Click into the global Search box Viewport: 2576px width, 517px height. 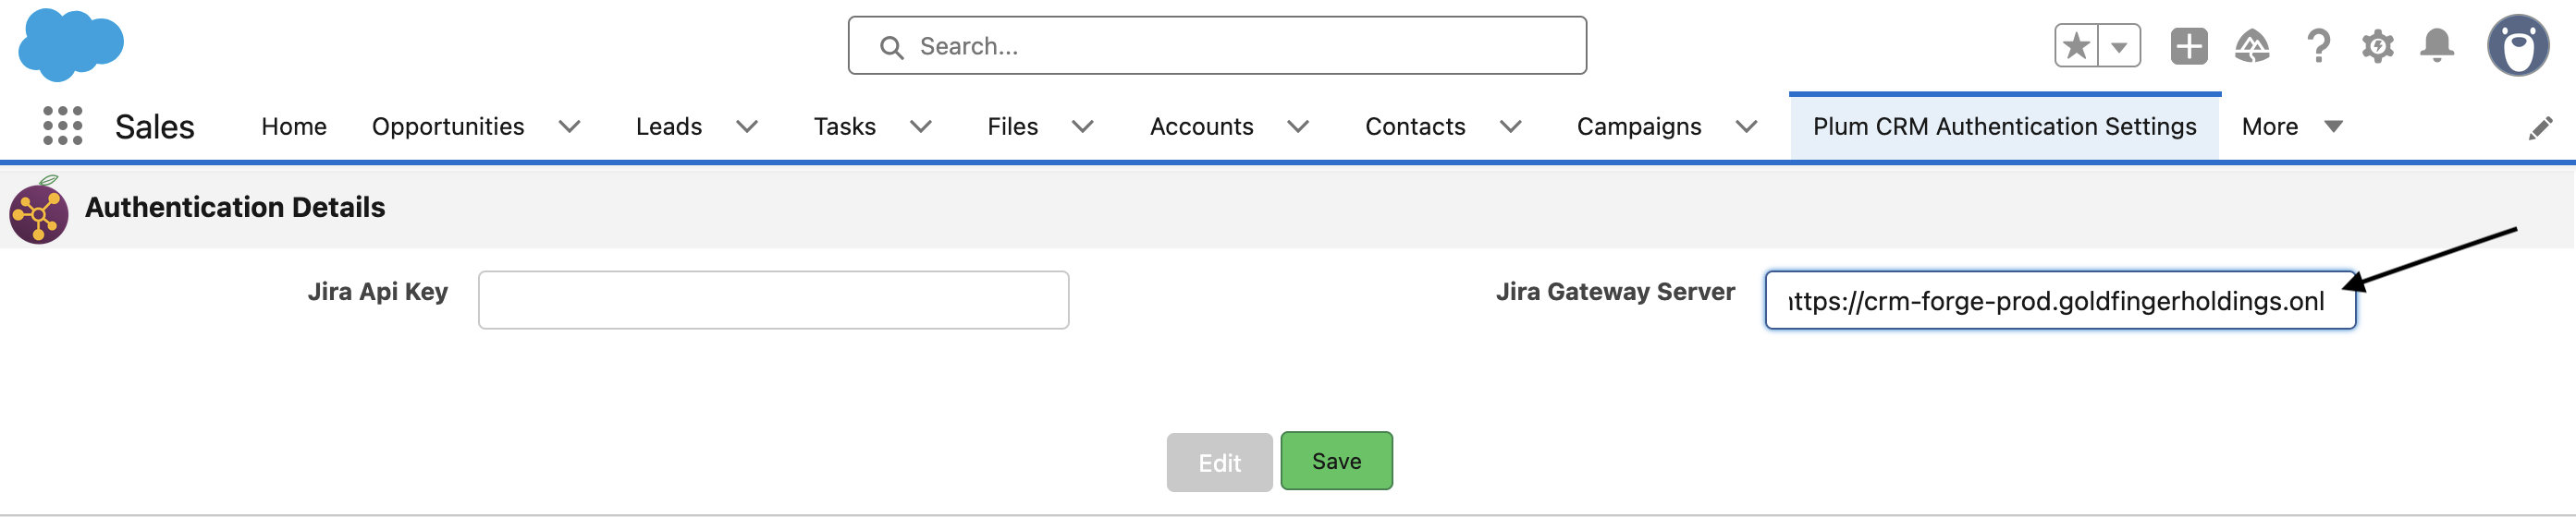coord(1217,46)
